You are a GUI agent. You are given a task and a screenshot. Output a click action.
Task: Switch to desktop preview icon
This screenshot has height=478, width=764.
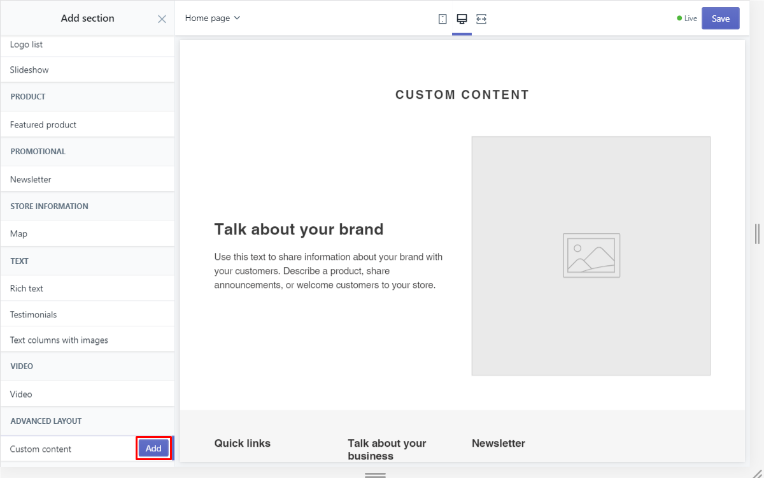462,19
